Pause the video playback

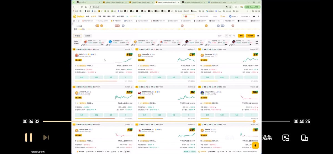(29, 138)
